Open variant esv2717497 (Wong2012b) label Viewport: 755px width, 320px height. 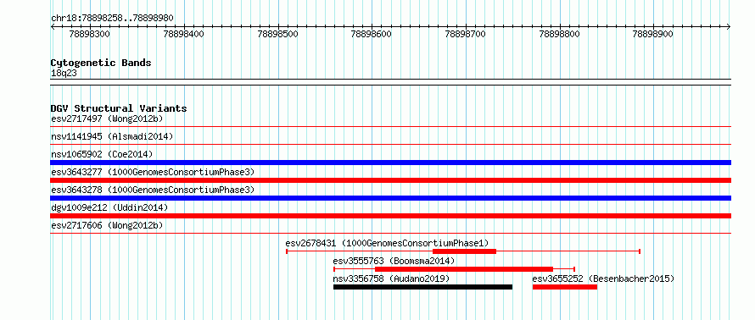point(107,119)
